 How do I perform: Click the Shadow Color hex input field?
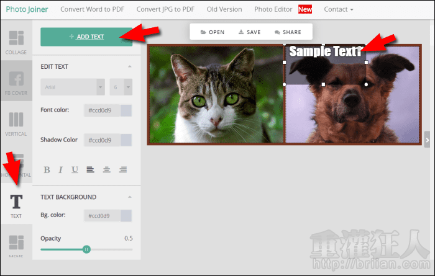tap(101, 140)
